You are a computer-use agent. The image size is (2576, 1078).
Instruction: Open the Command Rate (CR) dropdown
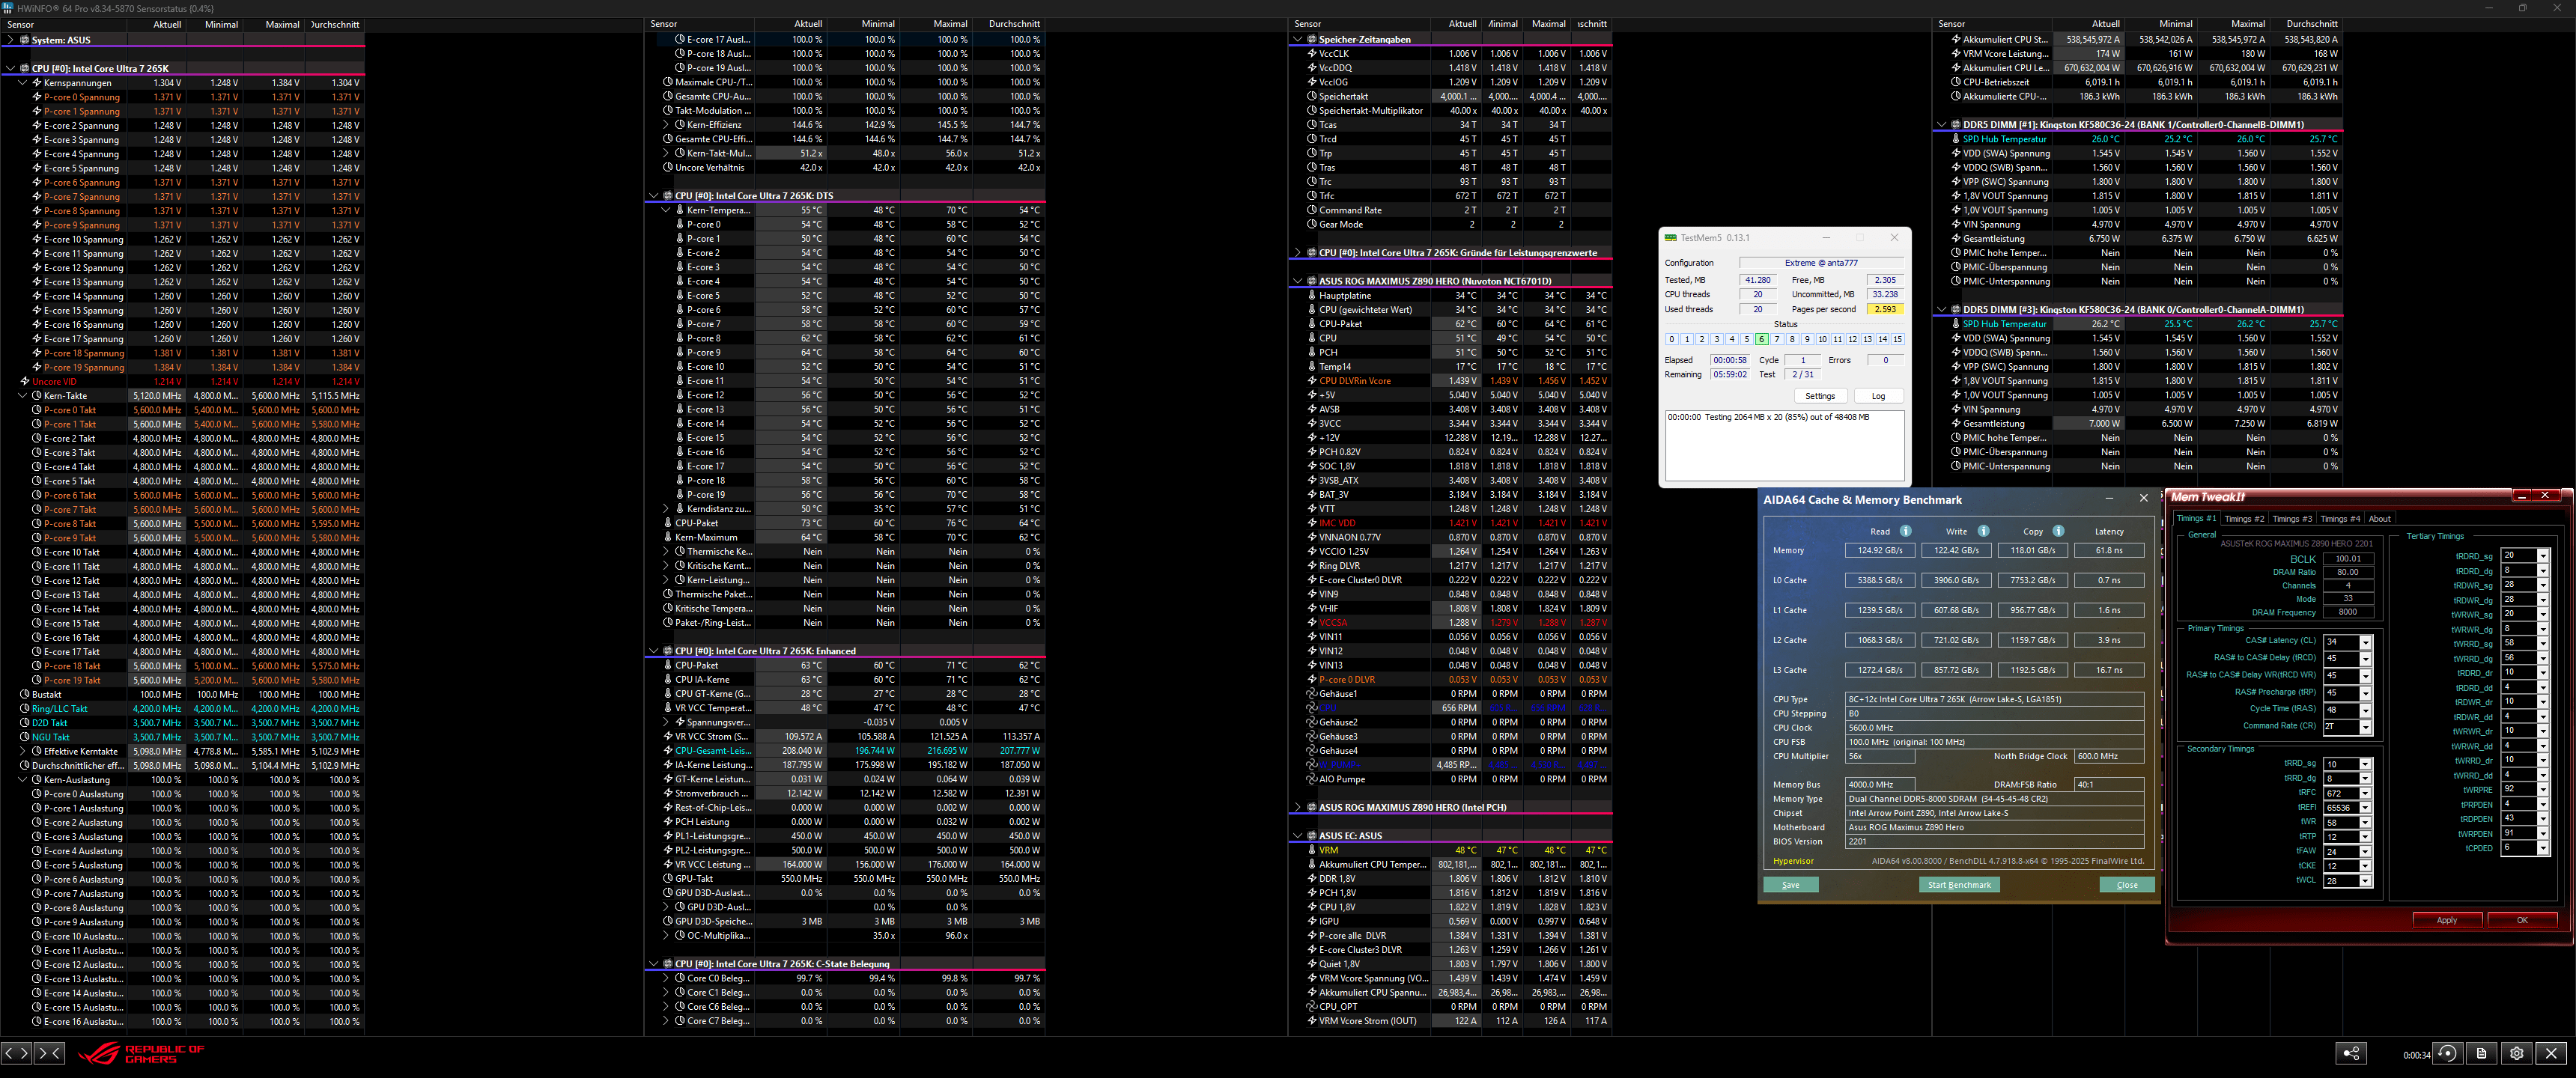(x=2365, y=727)
